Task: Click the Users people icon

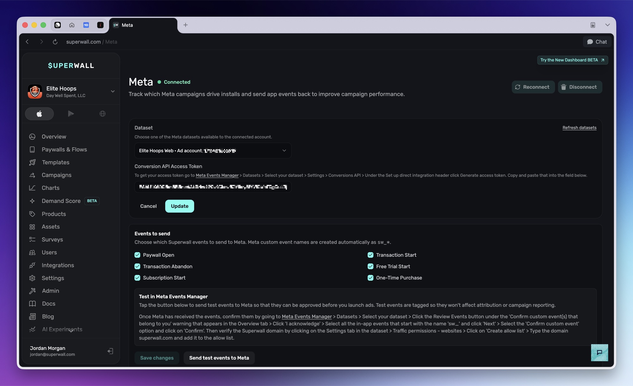Action: 32,252
